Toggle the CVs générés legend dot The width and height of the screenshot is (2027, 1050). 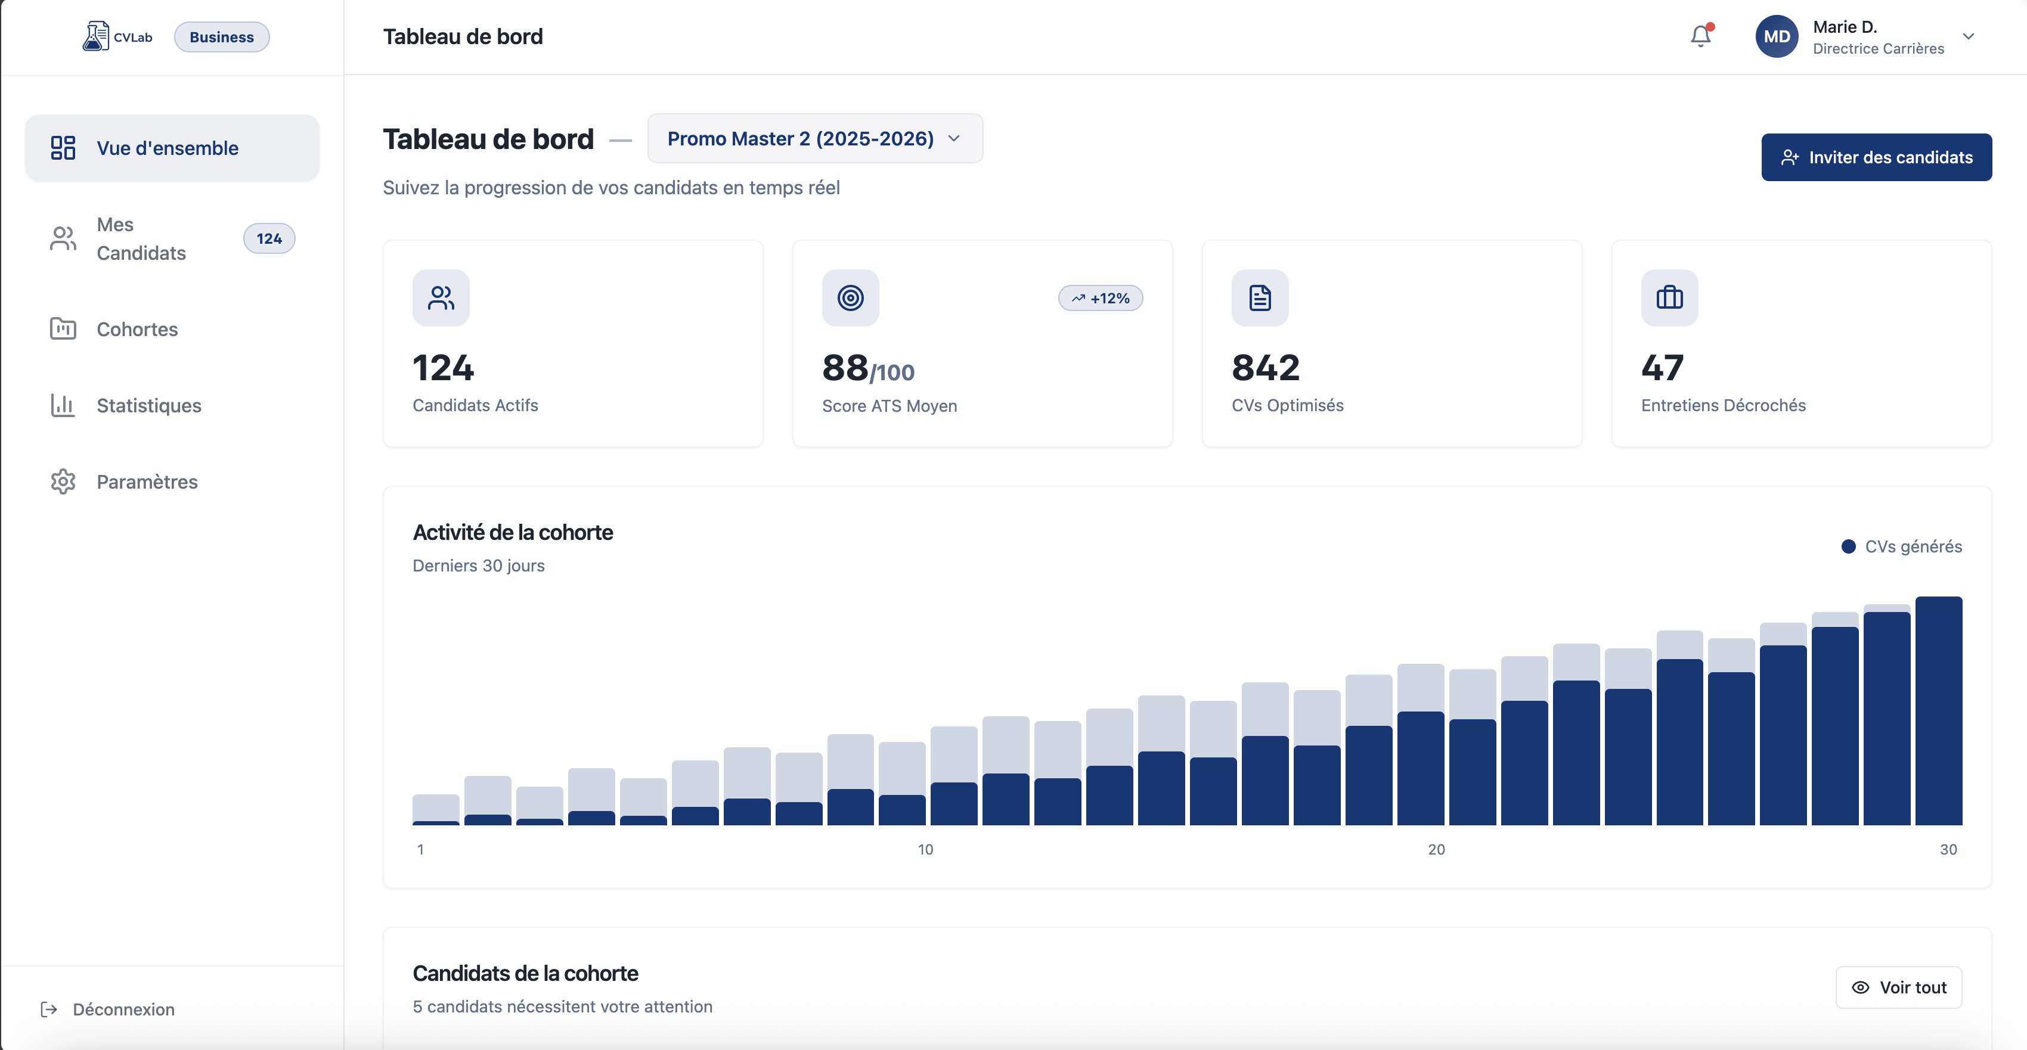click(x=1848, y=546)
